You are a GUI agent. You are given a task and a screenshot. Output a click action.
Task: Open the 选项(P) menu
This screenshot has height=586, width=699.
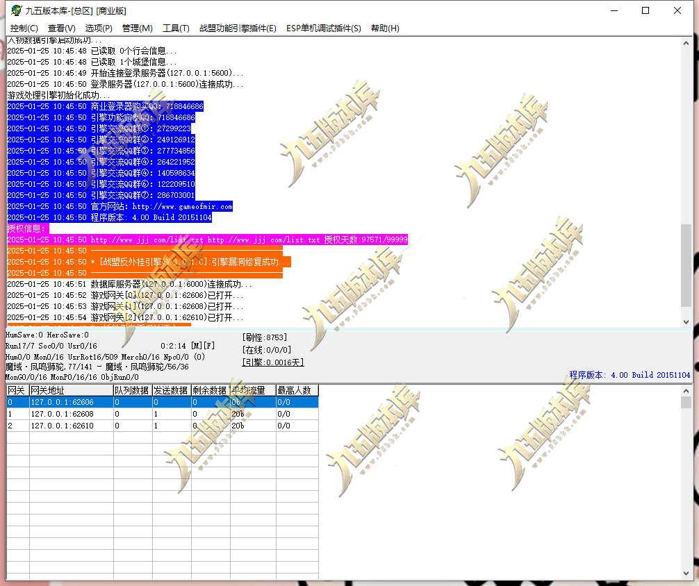99,28
